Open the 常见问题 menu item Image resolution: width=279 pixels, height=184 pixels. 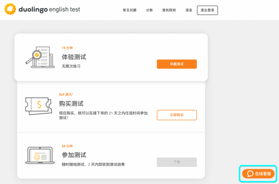click(x=129, y=10)
